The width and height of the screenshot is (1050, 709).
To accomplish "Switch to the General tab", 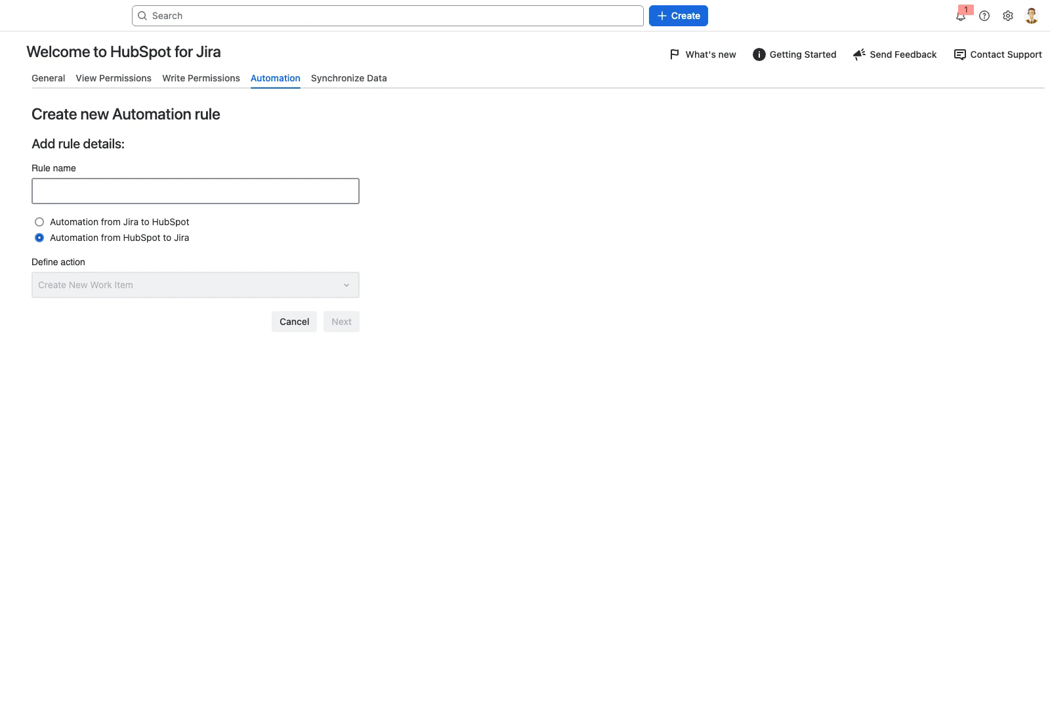I will [x=49, y=78].
